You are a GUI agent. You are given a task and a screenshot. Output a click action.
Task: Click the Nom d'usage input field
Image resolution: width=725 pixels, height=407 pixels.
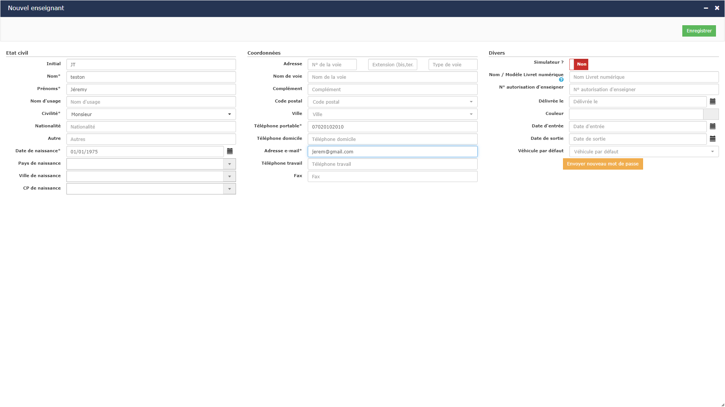151,102
